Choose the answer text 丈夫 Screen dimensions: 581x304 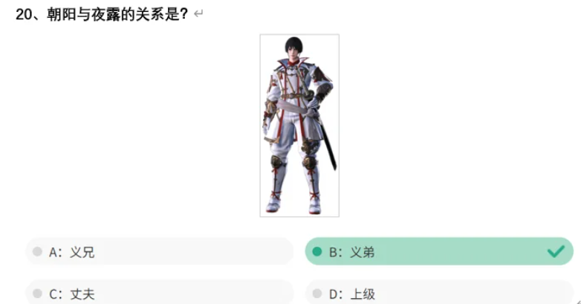pyautogui.click(x=82, y=294)
